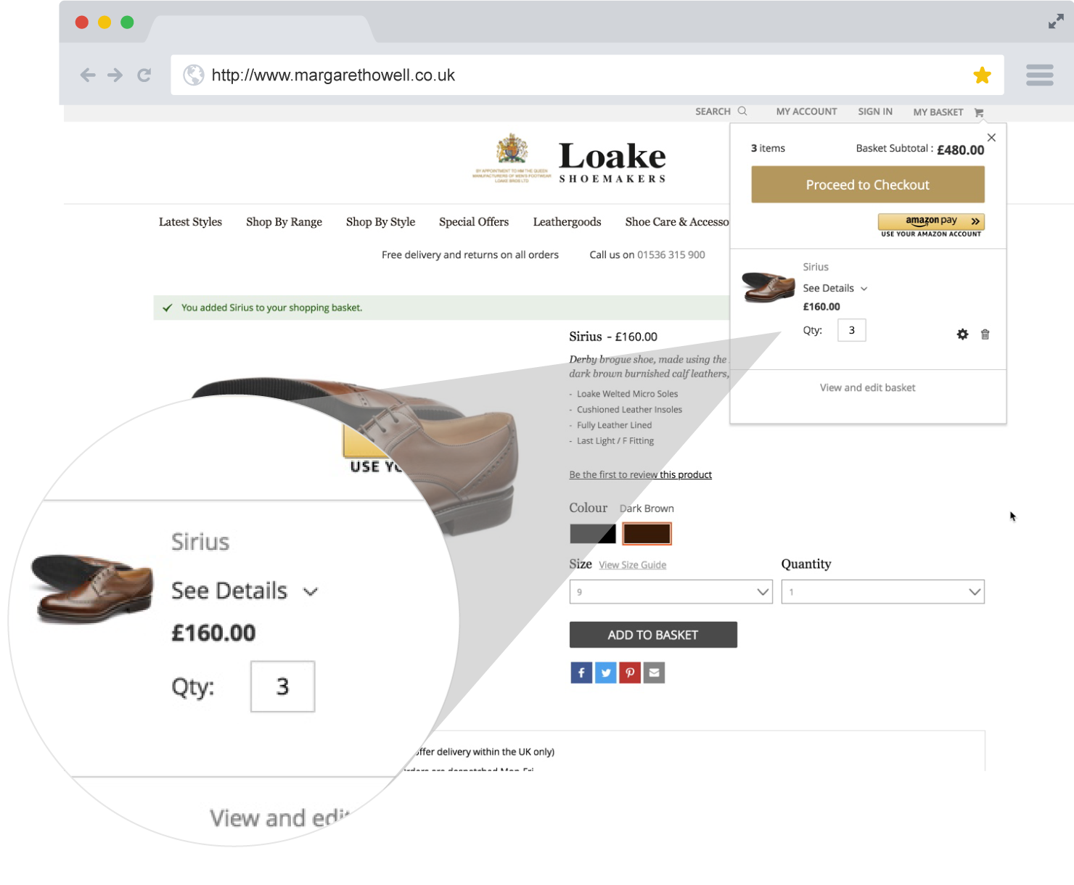This screenshot has width=1074, height=885.
Task: Share product on Twitter
Action: (x=605, y=672)
